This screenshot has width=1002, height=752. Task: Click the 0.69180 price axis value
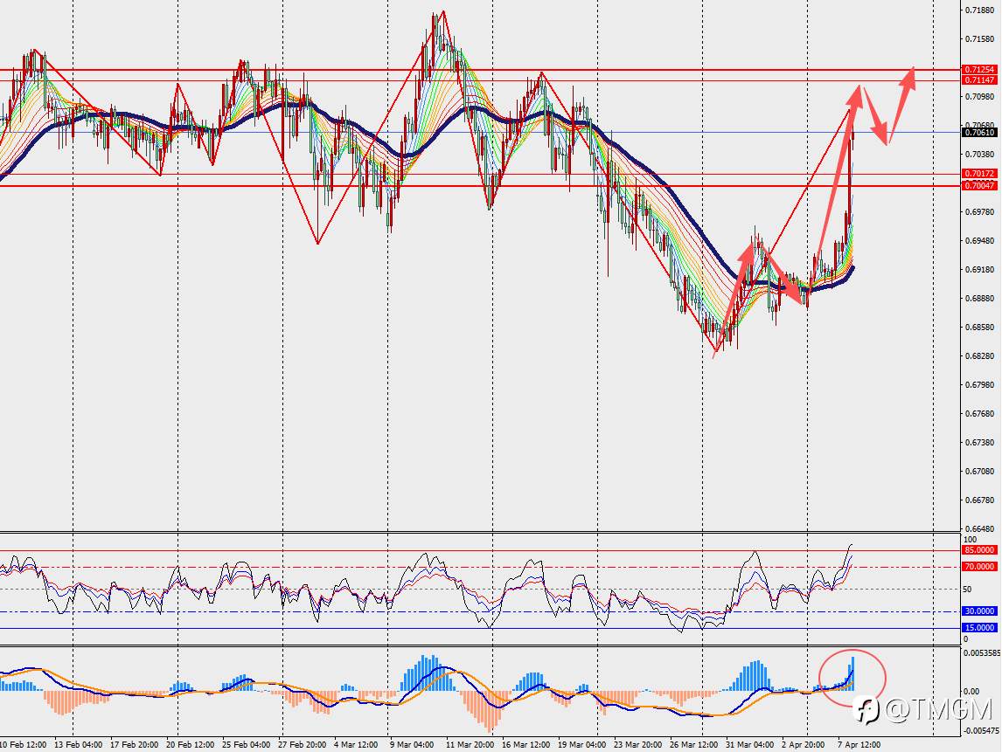979,269
